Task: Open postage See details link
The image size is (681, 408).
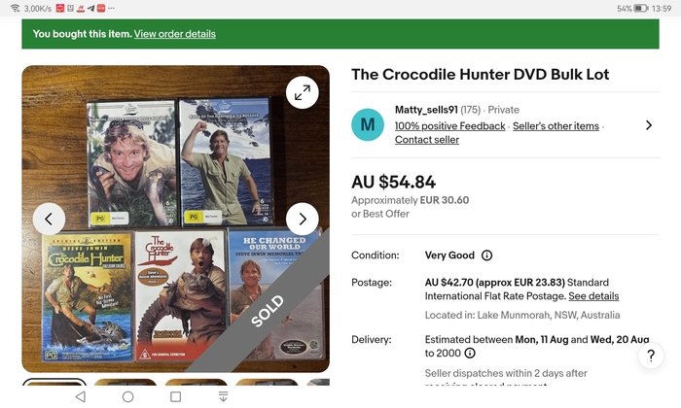Action: pos(593,296)
